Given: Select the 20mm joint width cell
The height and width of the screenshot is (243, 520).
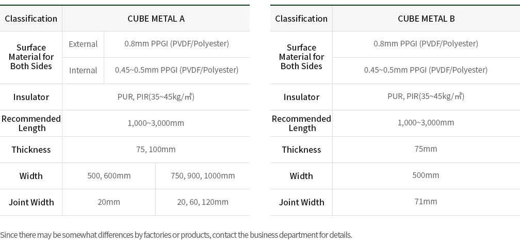Looking at the screenshot, I should 109,202.
